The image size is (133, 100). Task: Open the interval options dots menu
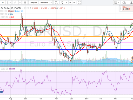[7, 3]
